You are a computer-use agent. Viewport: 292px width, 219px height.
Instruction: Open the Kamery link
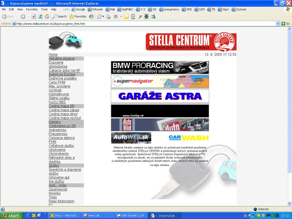point(54,122)
